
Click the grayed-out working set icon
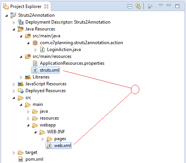point(150,6)
